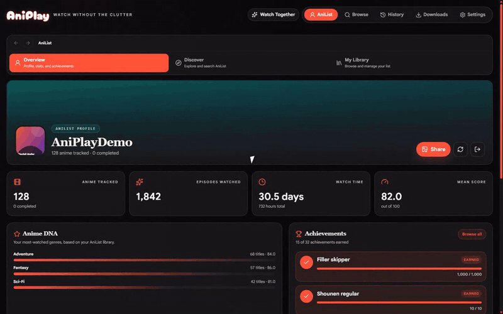The image size is (503, 314).
Task: Click the back arrow icon
Action: point(16,43)
